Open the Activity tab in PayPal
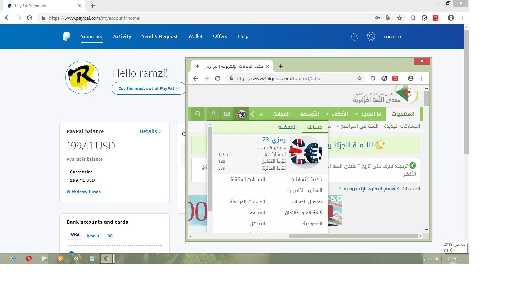Screen dimensions: 532x287 pyautogui.click(x=122, y=36)
